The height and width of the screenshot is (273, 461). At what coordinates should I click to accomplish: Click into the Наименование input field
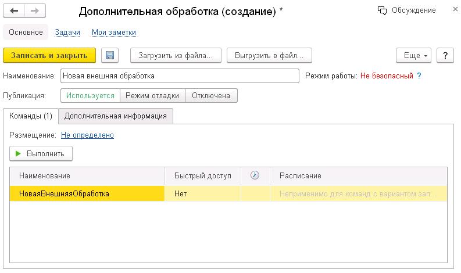click(180, 76)
